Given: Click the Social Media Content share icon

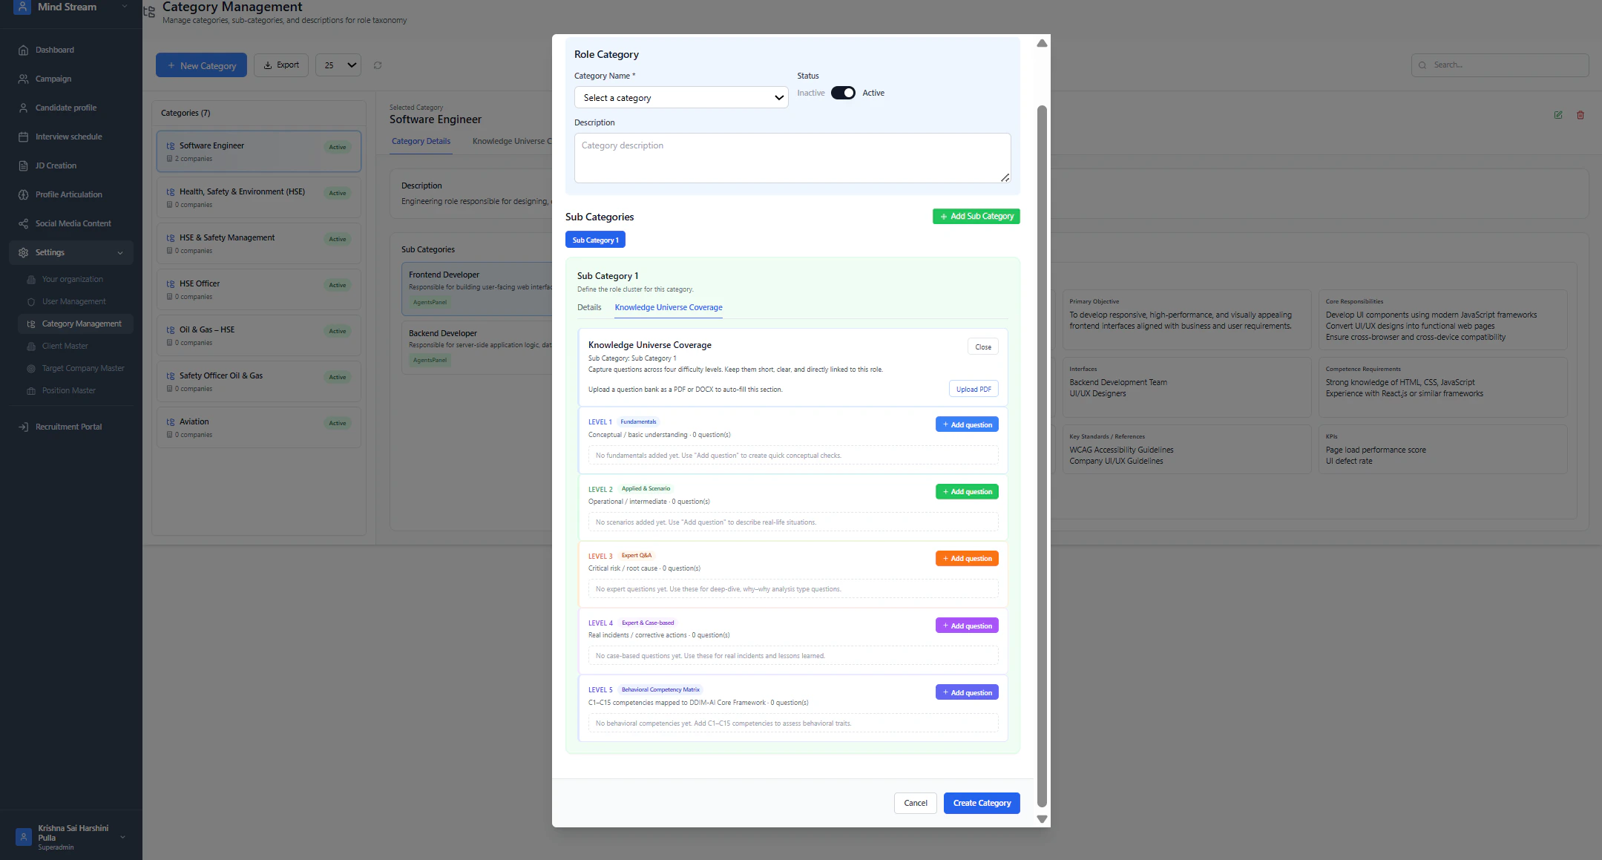Looking at the screenshot, I should 23,224.
